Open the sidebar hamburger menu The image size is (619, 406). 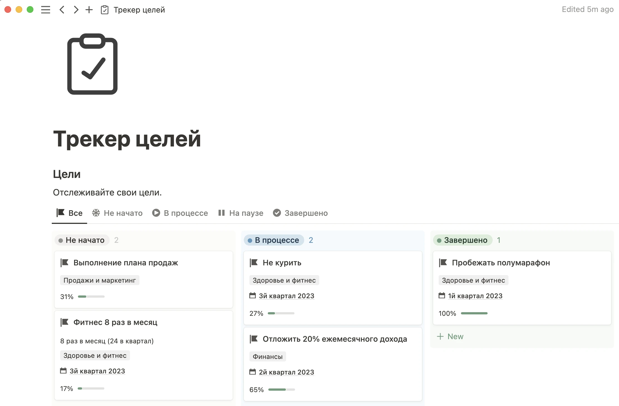pyautogui.click(x=46, y=10)
